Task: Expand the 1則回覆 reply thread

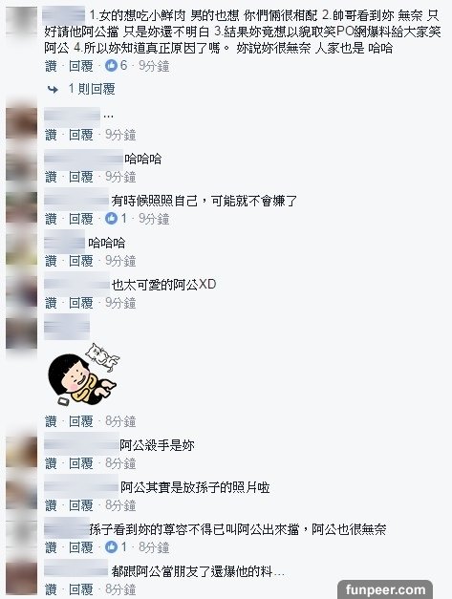Action: click(x=92, y=89)
